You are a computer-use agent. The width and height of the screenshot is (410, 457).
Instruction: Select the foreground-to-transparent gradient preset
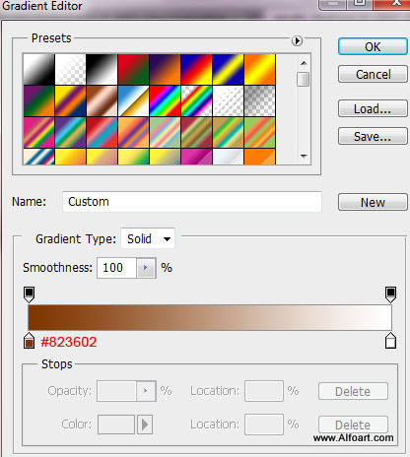tap(70, 69)
